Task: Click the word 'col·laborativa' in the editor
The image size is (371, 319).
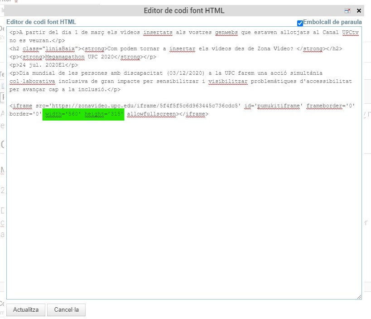Action: tap(33, 81)
